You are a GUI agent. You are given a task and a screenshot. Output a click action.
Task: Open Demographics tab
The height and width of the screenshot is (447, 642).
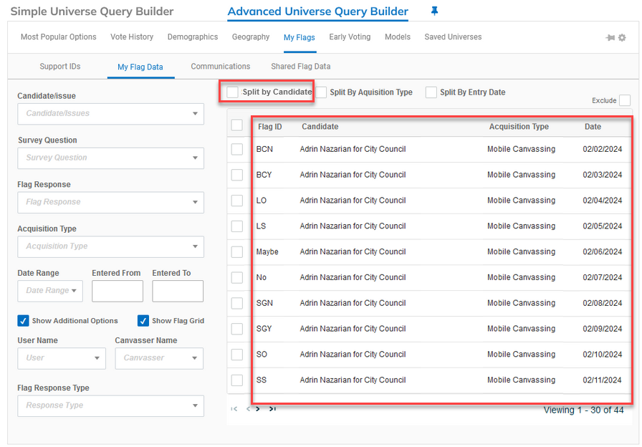point(193,37)
